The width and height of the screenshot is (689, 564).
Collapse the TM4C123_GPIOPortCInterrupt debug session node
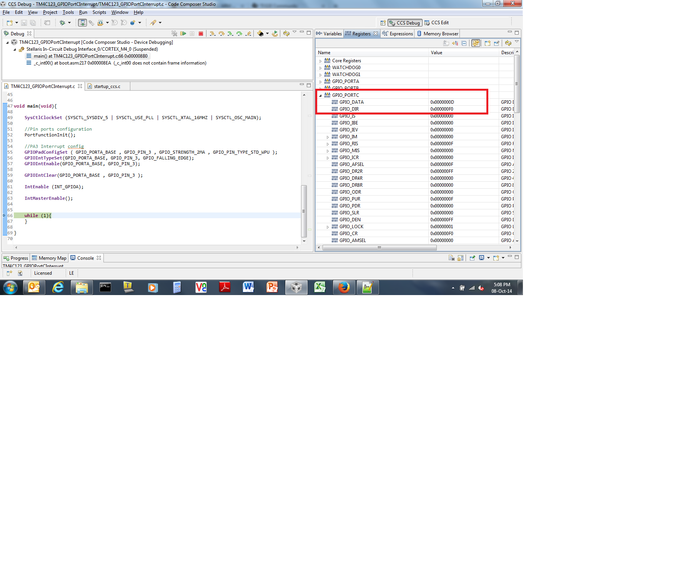(x=7, y=43)
